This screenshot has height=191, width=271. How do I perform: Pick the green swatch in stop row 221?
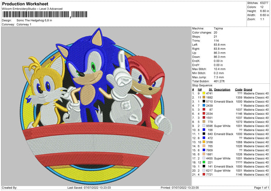pos(204,162)
